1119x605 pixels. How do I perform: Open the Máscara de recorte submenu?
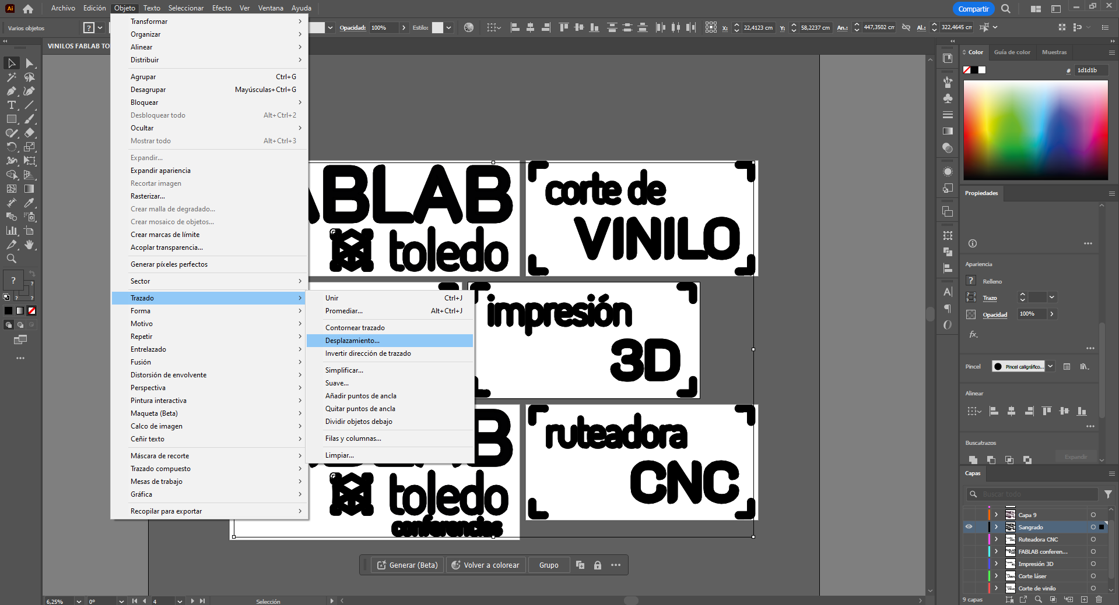pos(209,456)
